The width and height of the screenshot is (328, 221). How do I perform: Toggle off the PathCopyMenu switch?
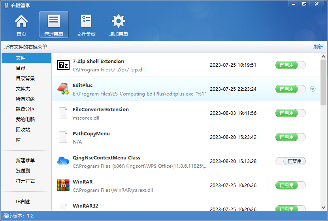[x=290, y=137]
